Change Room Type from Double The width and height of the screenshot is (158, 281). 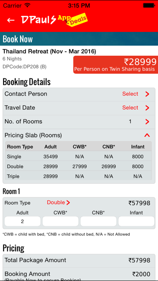58,203
